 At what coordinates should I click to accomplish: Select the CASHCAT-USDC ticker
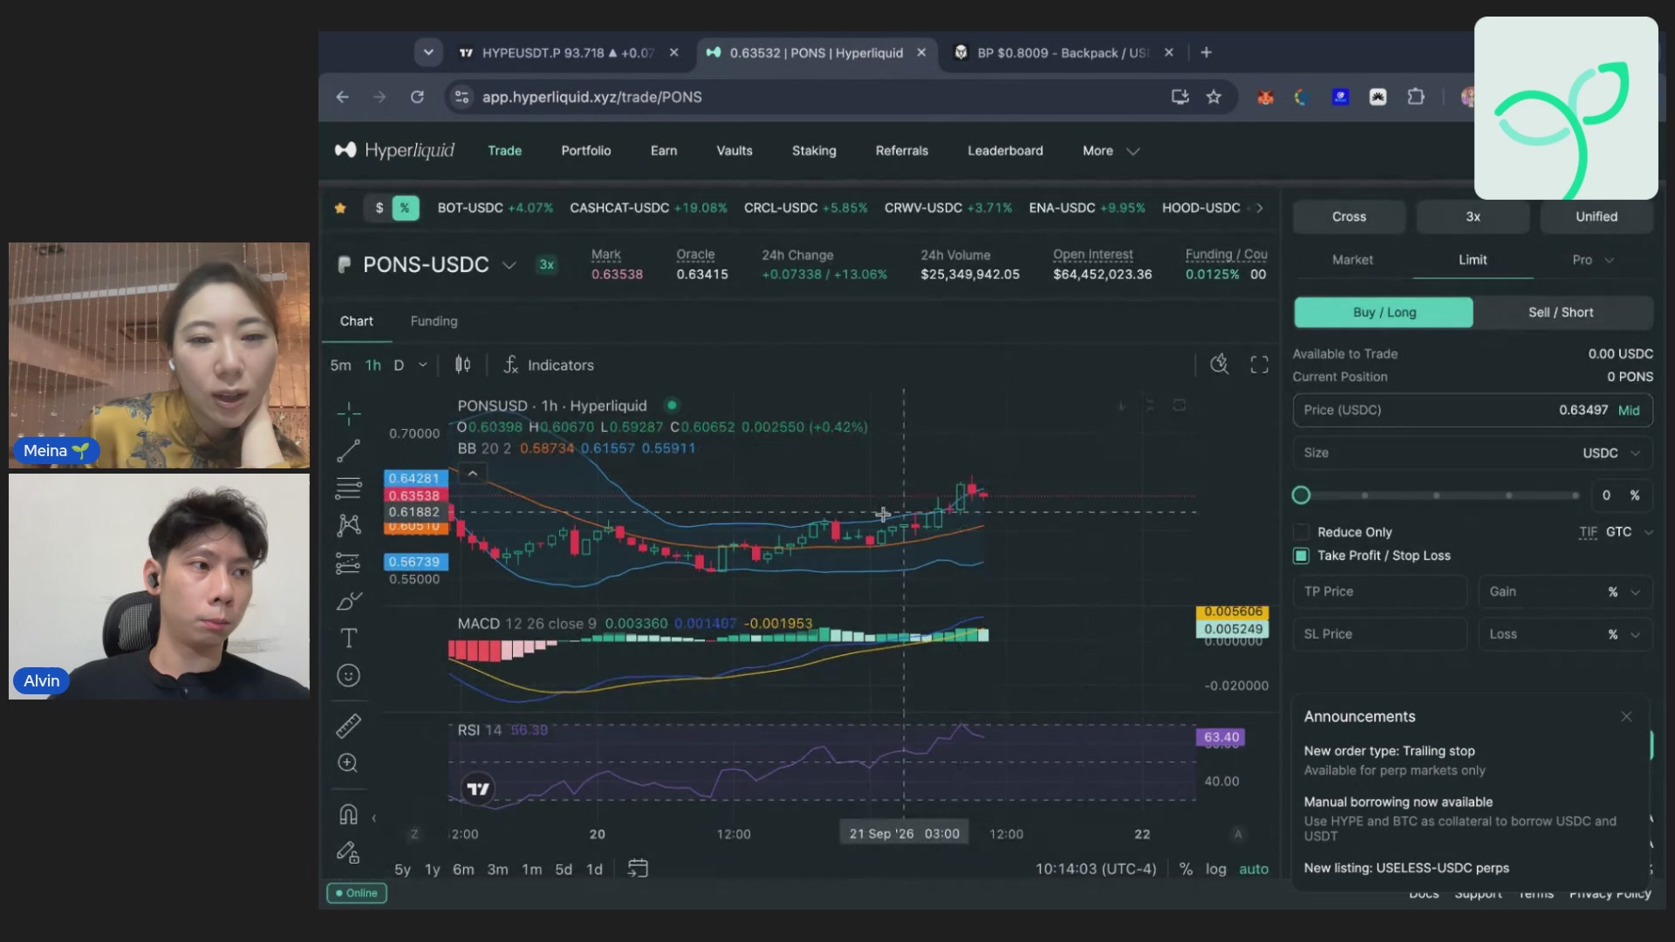648,208
